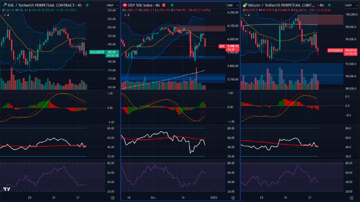Viewport: 360px width, 202px height.
Task: Open the USD currency dropdown on S&P 500 chart
Action: coord(232,5)
